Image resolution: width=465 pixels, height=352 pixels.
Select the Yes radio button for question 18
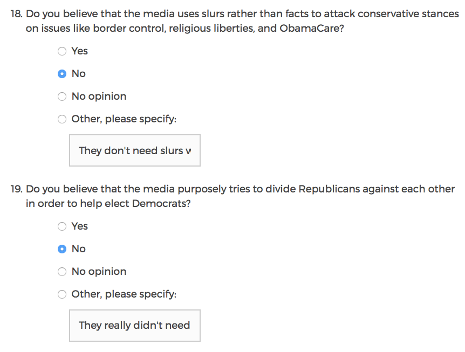click(x=62, y=51)
